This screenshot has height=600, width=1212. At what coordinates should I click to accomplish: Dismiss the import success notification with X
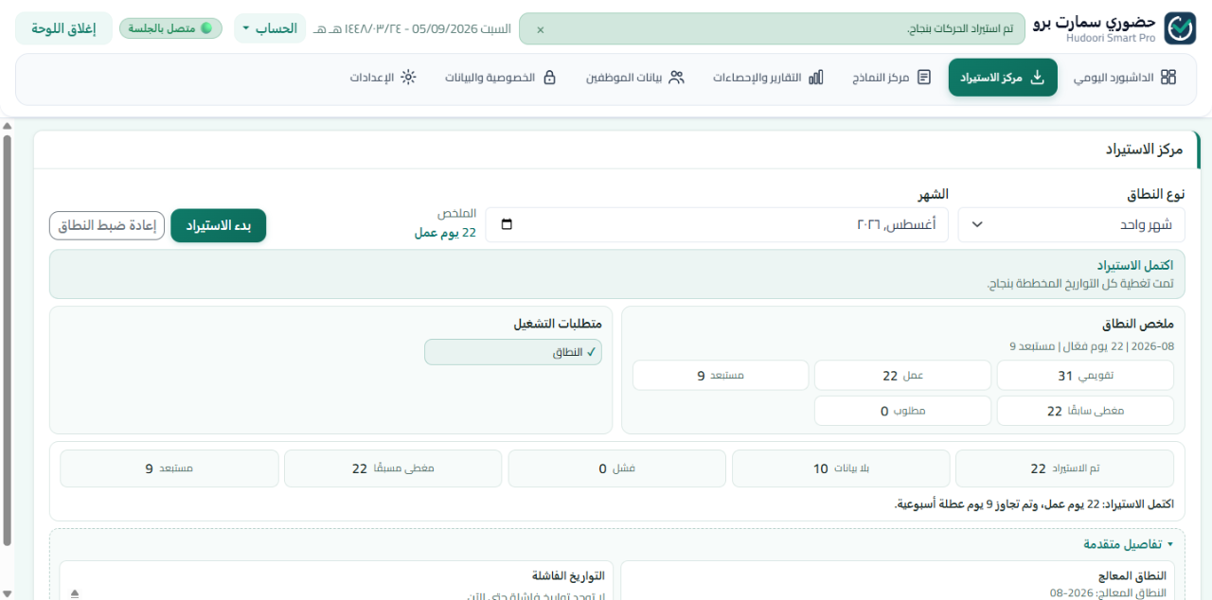coord(541,29)
